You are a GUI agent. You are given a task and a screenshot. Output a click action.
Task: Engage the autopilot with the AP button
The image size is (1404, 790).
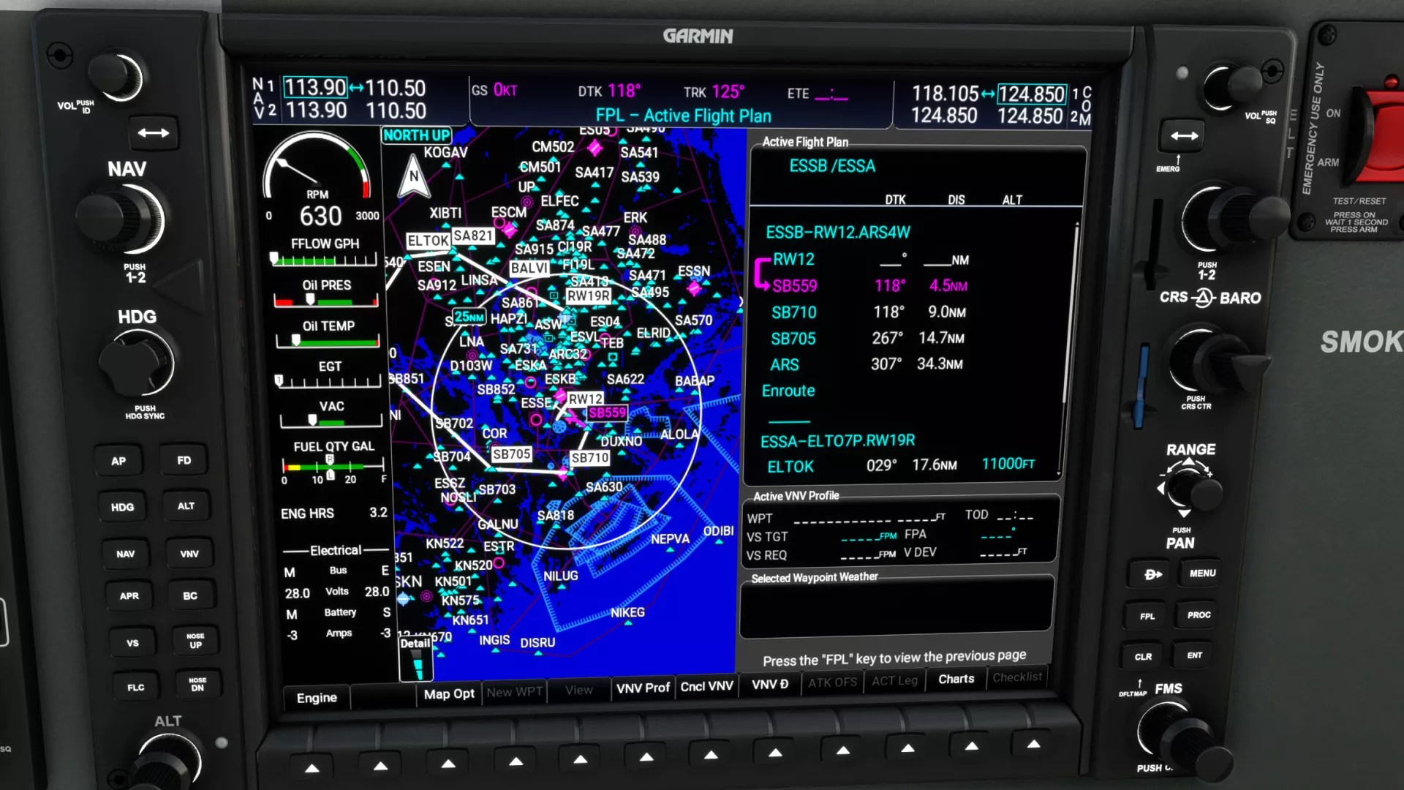[119, 460]
